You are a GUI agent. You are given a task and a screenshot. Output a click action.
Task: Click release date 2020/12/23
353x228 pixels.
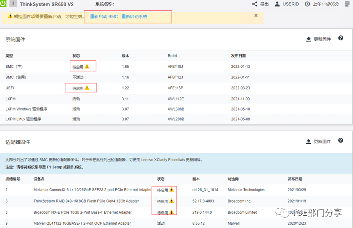coord(297,223)
